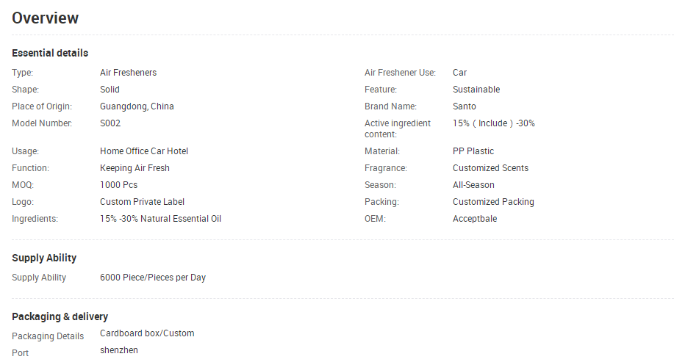The image size is (674, 362).
Task: Click the 1000 Pcs MOQ value
Action: click(x=119, y=185)
